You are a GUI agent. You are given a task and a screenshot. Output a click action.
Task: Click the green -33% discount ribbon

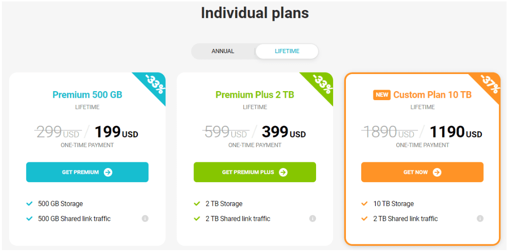[321, 85]
